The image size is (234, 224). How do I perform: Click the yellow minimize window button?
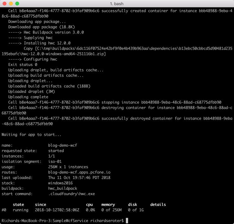point(11,3)
